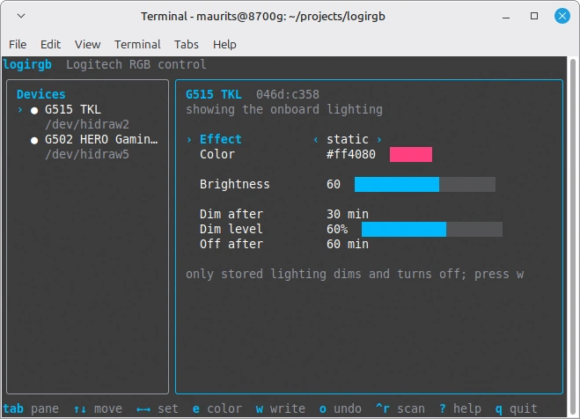Screen dimensions: 580x419
Task: Click the 046d:c358 device ID
Action: (288, 94)
